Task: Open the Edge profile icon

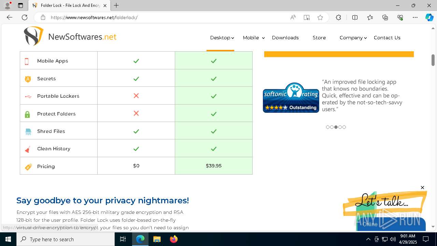Action: click(8, 5)
